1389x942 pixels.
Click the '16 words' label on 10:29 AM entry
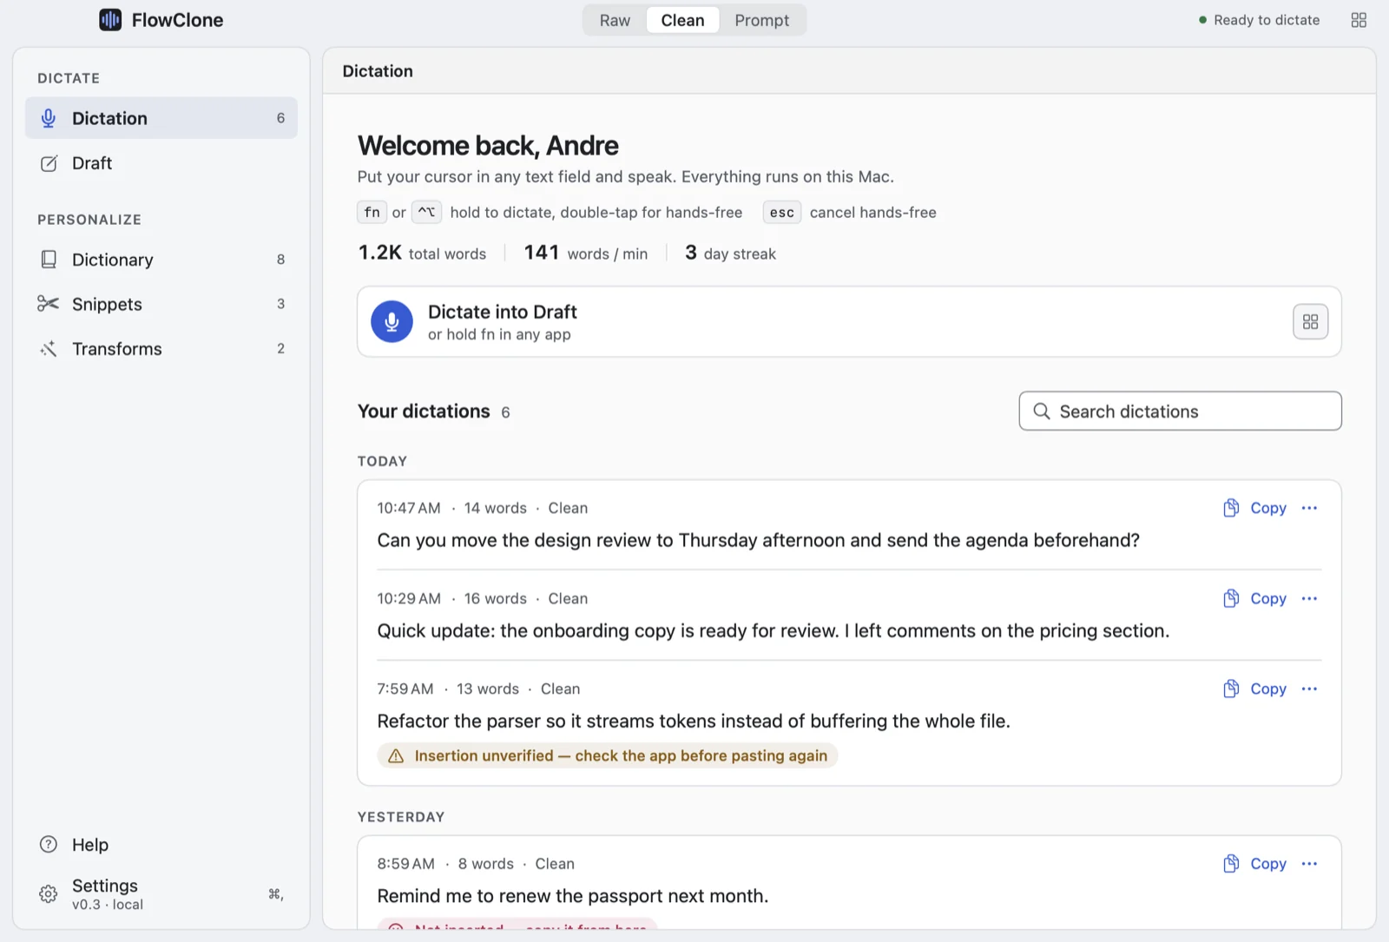pyautogui.click(x=495, y=598)
